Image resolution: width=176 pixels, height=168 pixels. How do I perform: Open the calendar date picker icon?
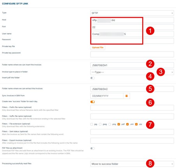click(127, 96)
